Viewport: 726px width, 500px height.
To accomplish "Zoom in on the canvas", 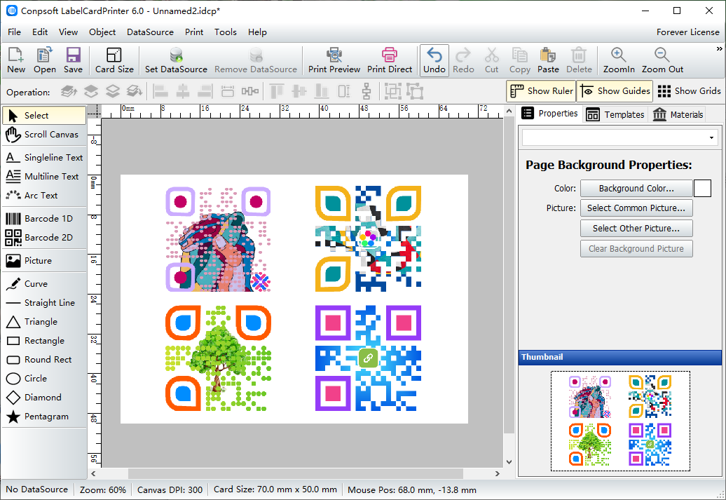I will tap(619, 60).
